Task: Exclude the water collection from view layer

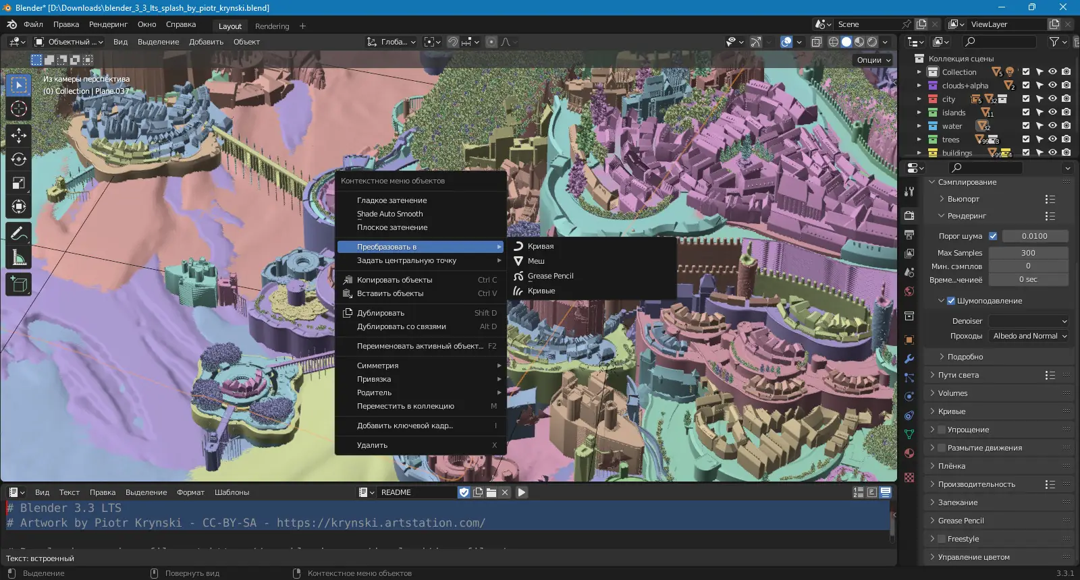Action: coord(1026,125)
